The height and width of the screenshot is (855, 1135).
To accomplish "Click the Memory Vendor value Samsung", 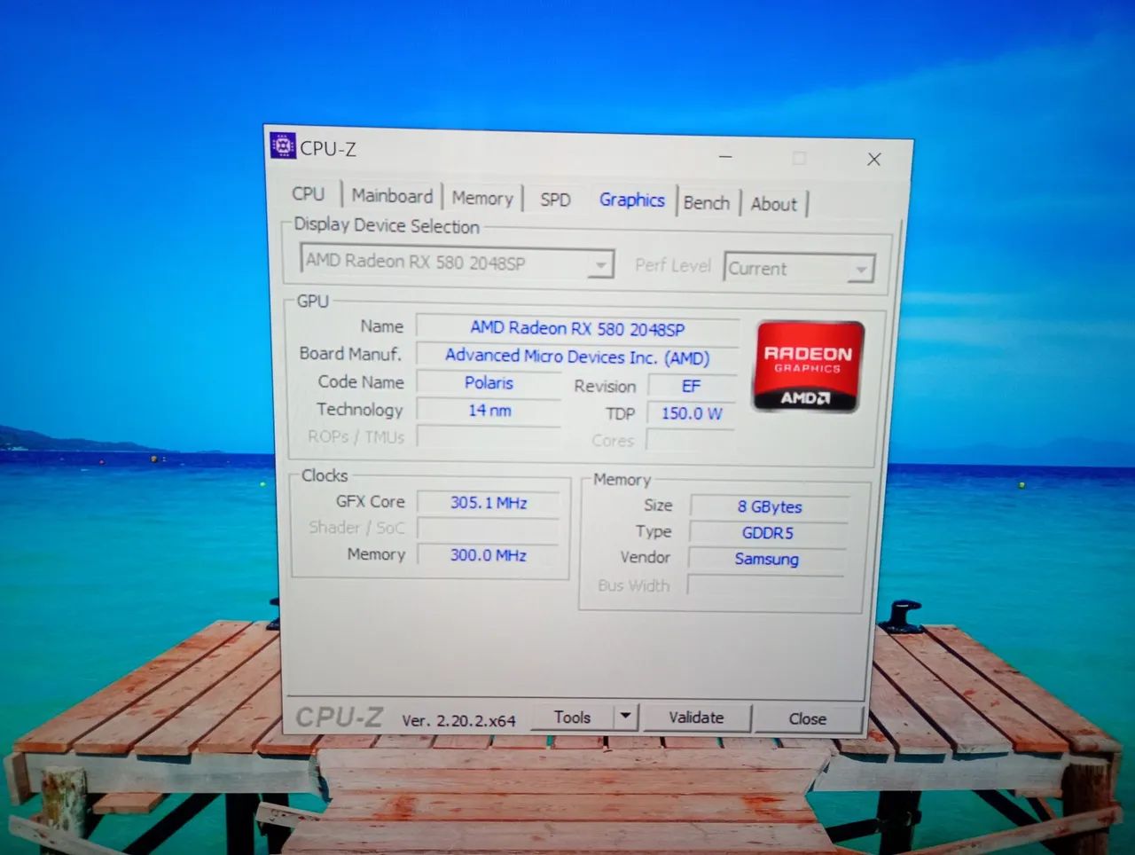I will click(766, 559).
